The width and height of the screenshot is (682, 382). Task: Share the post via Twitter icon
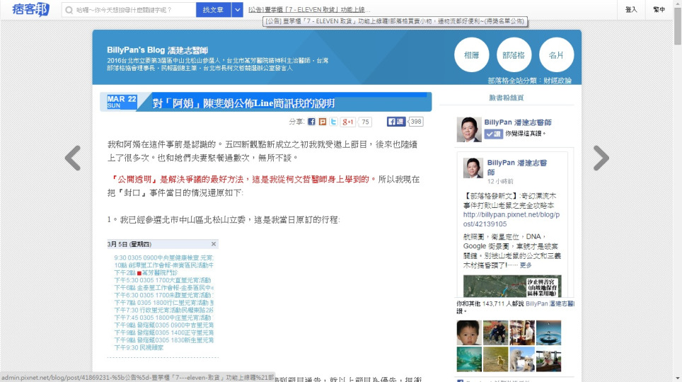click(x=333, y=122)
